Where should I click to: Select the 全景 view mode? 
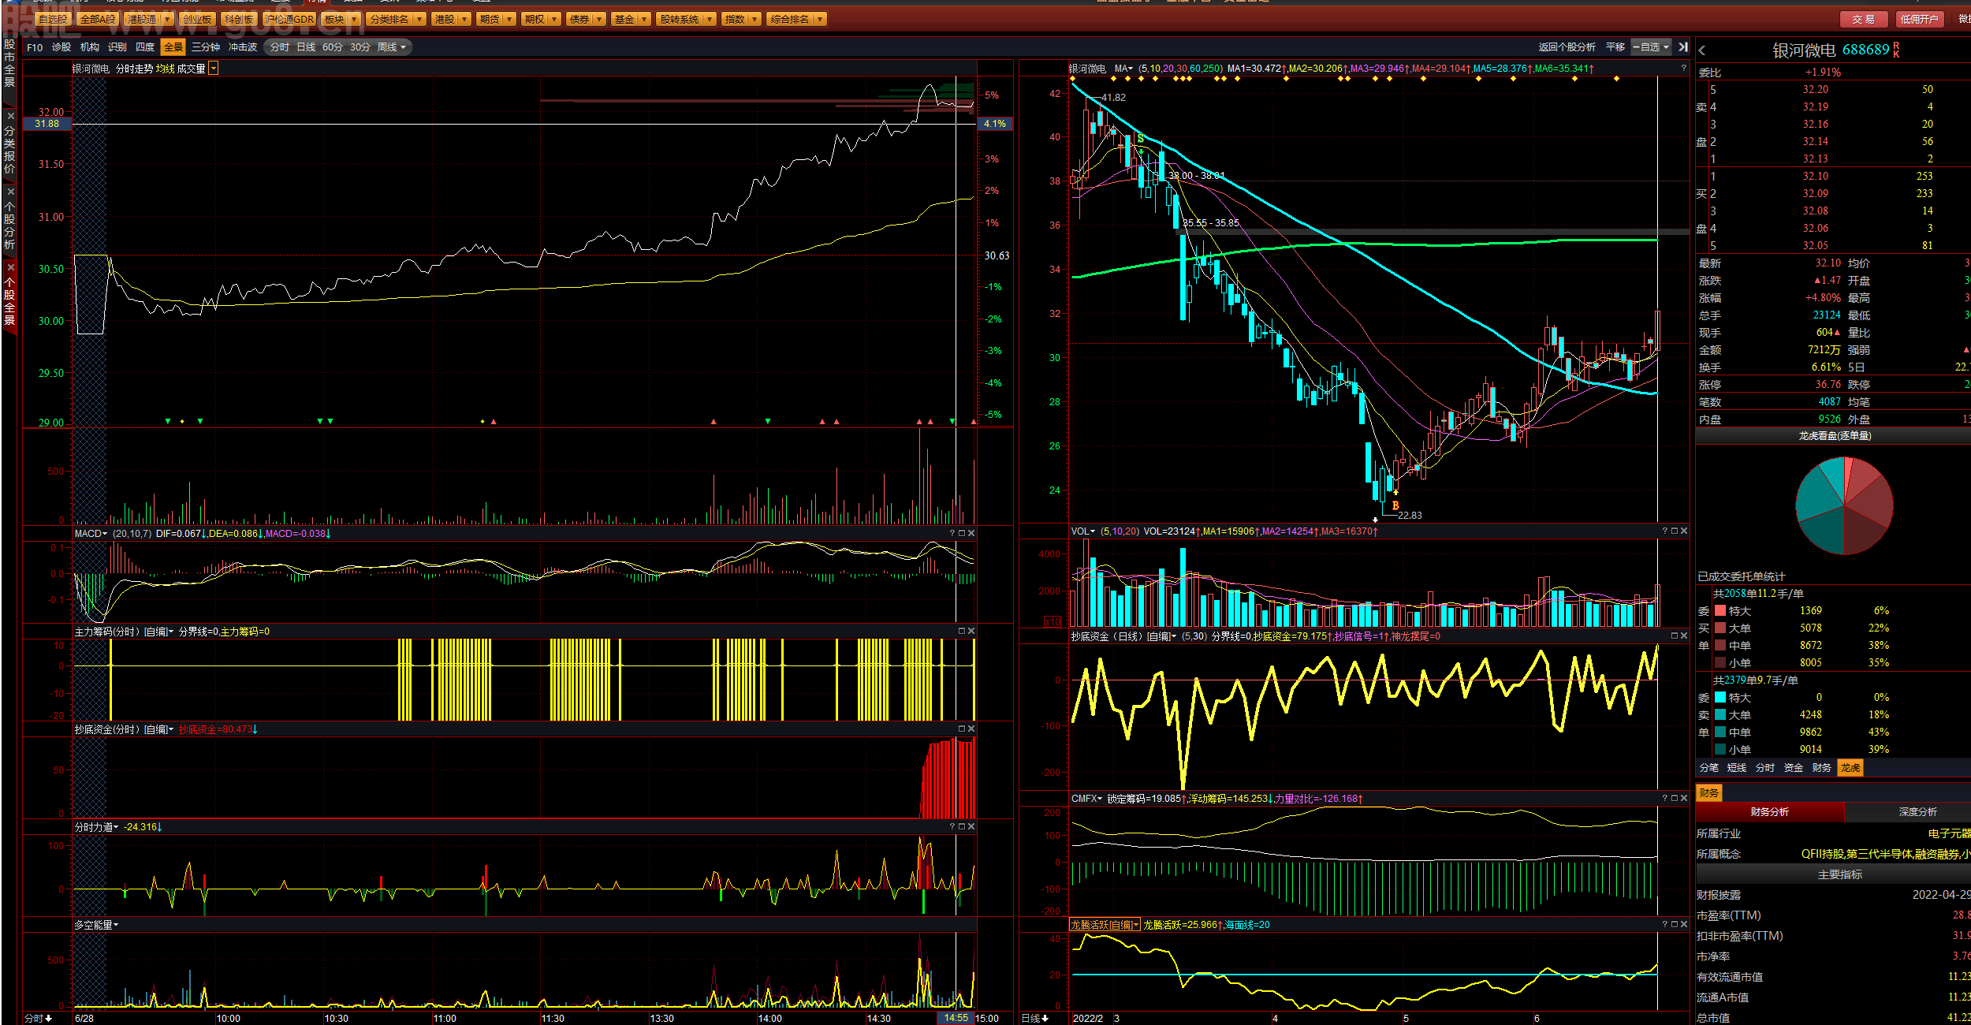(173, 47)
